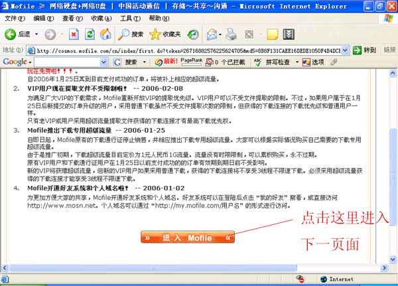Click the date 2006-01-25

click(144, 130)
